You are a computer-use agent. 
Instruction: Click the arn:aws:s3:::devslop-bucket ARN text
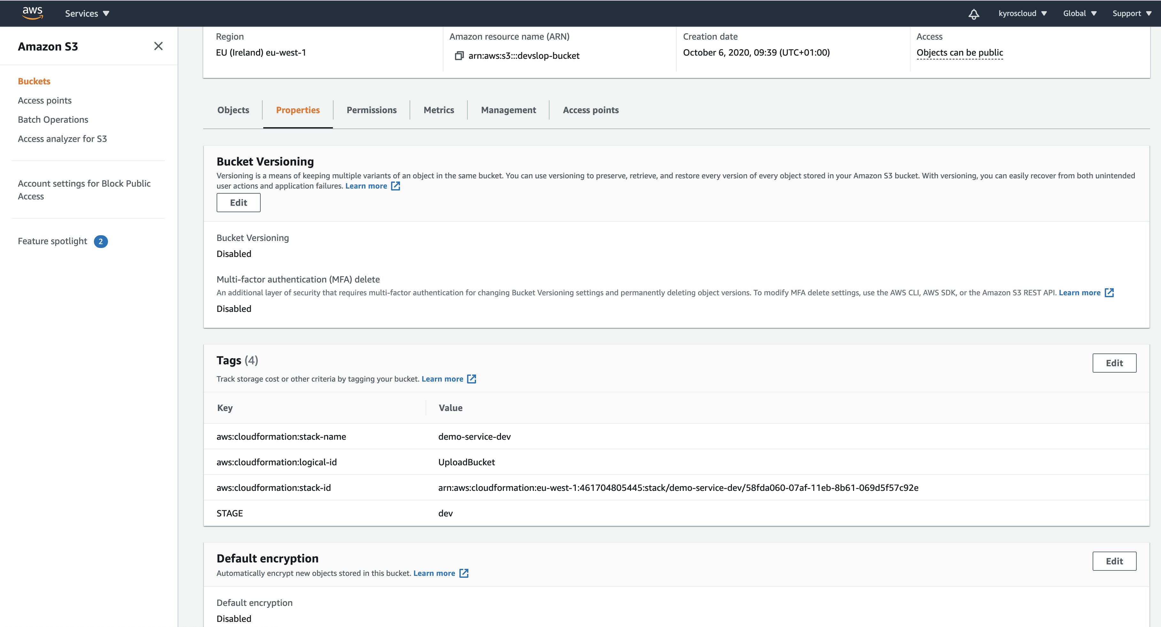coord(524,55)
